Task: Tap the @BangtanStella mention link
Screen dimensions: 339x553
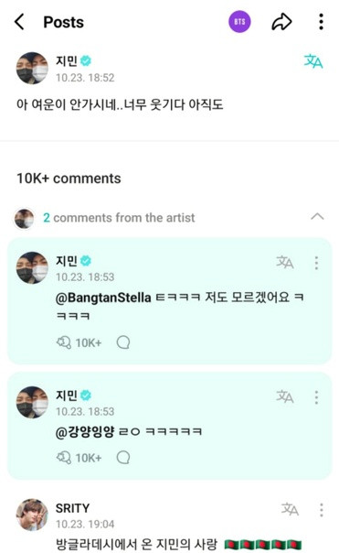Action: tap(103, 298)
